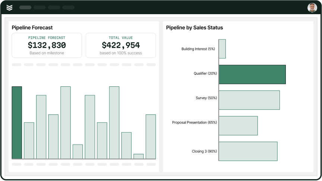The width and height of the screenshot is (322, 181).
Task: Click the rightmost column in forecast chart
Action: point(151,136)
